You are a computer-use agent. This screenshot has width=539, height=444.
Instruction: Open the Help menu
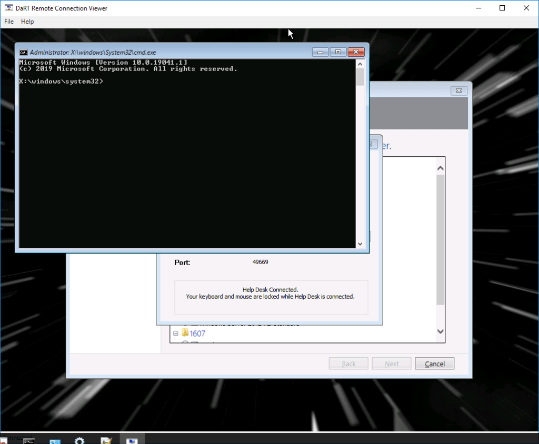click(27, 22)
